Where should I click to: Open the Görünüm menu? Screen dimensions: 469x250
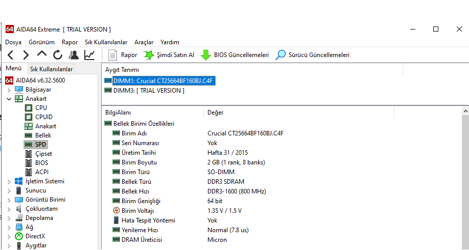(41, 42)
